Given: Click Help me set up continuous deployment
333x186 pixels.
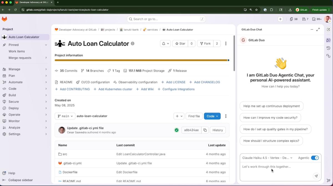Looking at the screenshot, I should [x=271, y=106].
